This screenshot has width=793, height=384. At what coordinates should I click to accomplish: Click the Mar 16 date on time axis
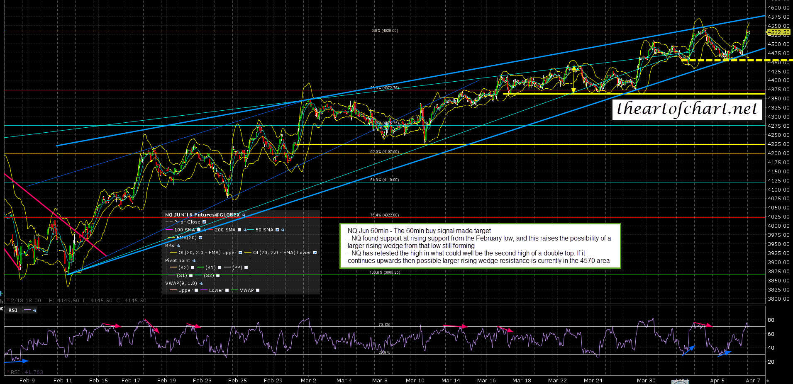coord(486,380)
